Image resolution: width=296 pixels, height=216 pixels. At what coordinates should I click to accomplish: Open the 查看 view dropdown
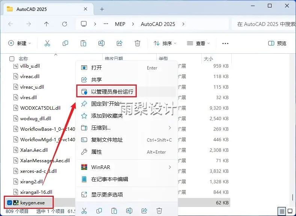tap(198, 44)
